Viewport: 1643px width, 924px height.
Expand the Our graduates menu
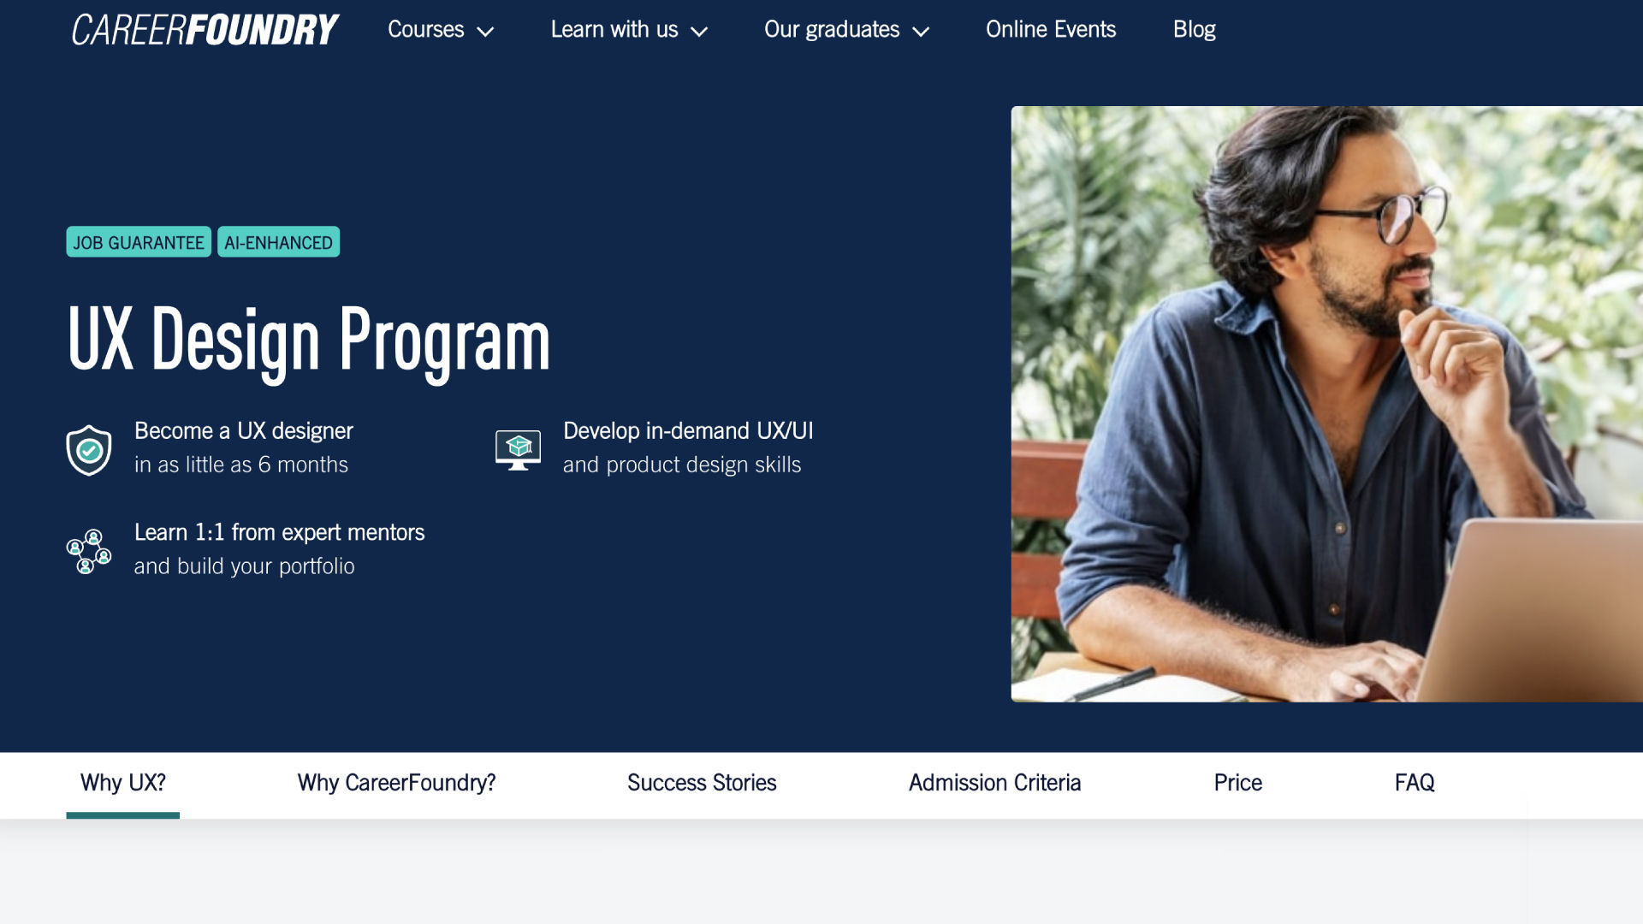[x=846, y=30]
